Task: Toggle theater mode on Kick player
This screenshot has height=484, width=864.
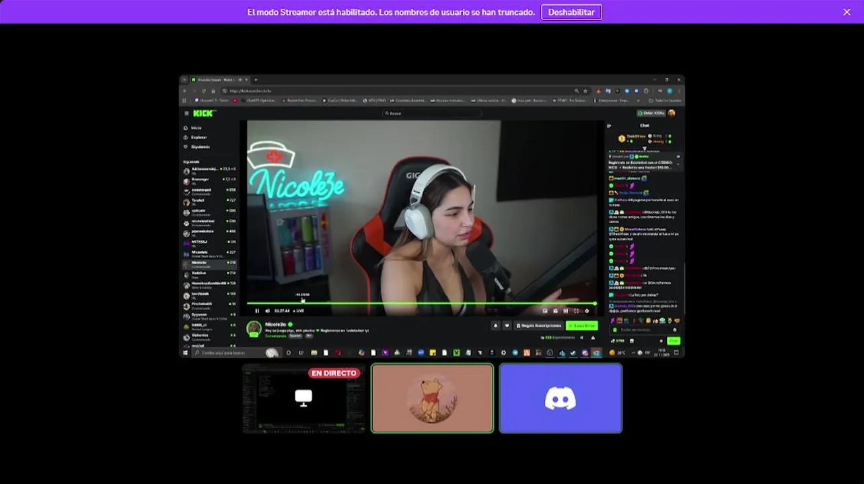Action: [566, 311]
